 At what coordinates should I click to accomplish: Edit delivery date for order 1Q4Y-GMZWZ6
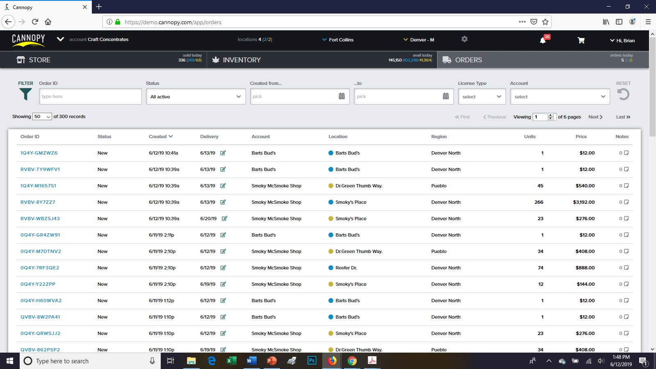pyautogui.click(x=223, y=153)
